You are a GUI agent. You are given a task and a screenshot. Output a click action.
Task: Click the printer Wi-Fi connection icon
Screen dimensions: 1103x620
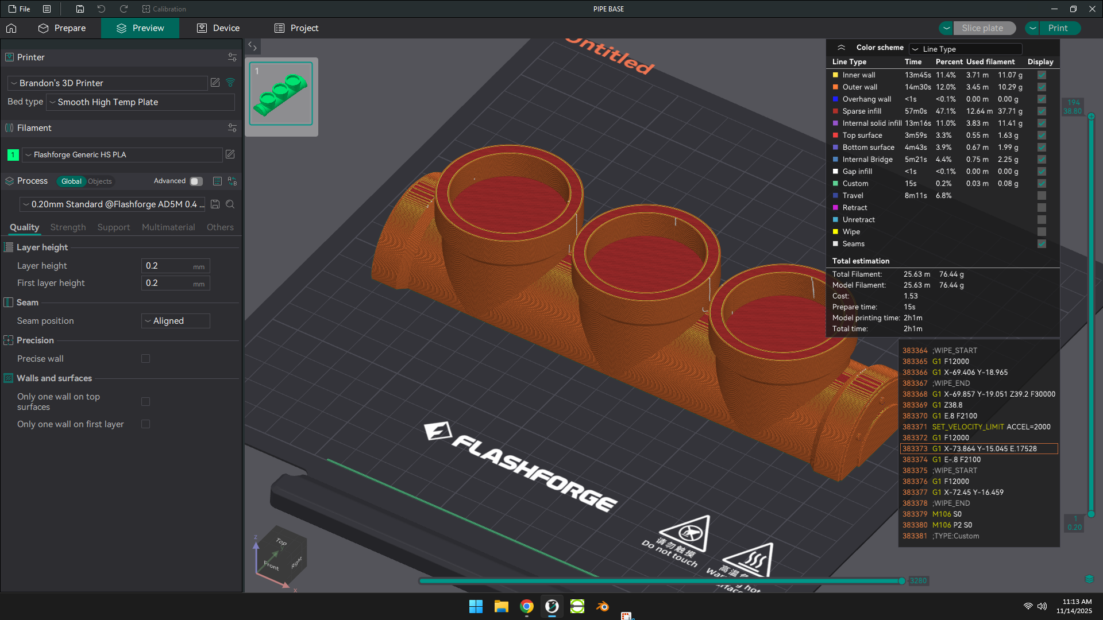[x=230, y=83]
